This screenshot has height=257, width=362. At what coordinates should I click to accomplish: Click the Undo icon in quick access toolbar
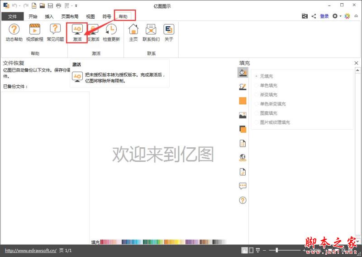pyautogui.click(x=14, y=5)
